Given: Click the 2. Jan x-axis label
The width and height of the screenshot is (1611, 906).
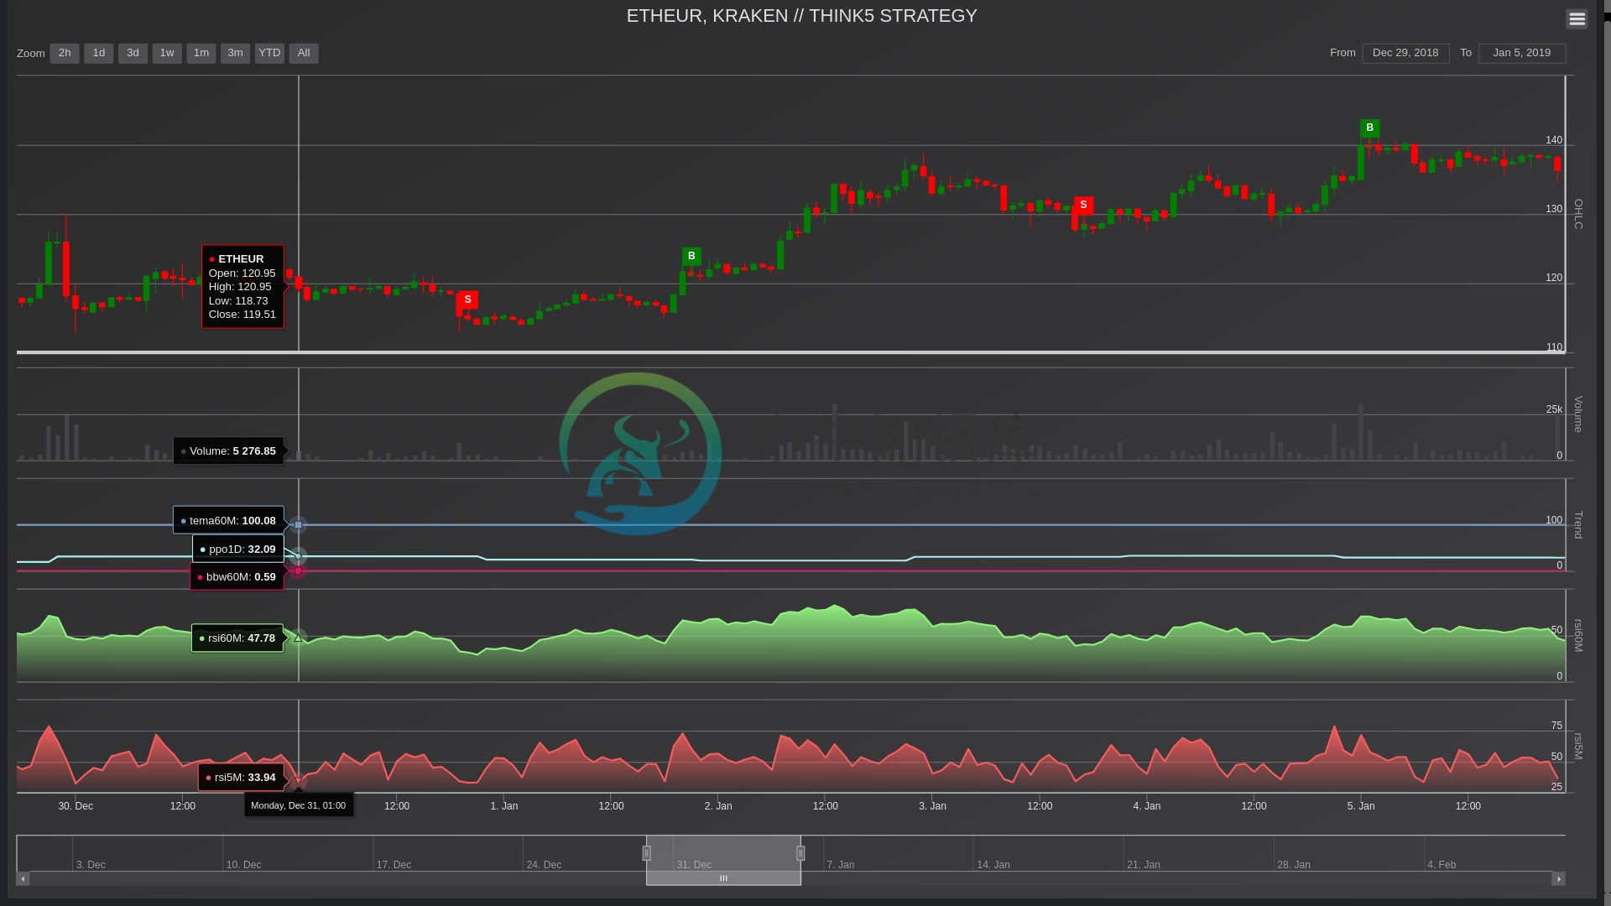Looking at the screenshot, I should click(718, 806).
